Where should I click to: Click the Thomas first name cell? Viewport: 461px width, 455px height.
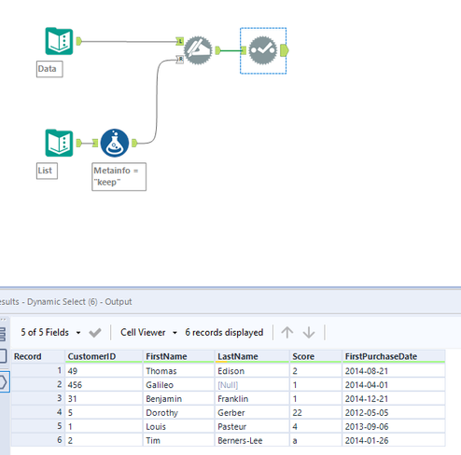click(178, 371)
